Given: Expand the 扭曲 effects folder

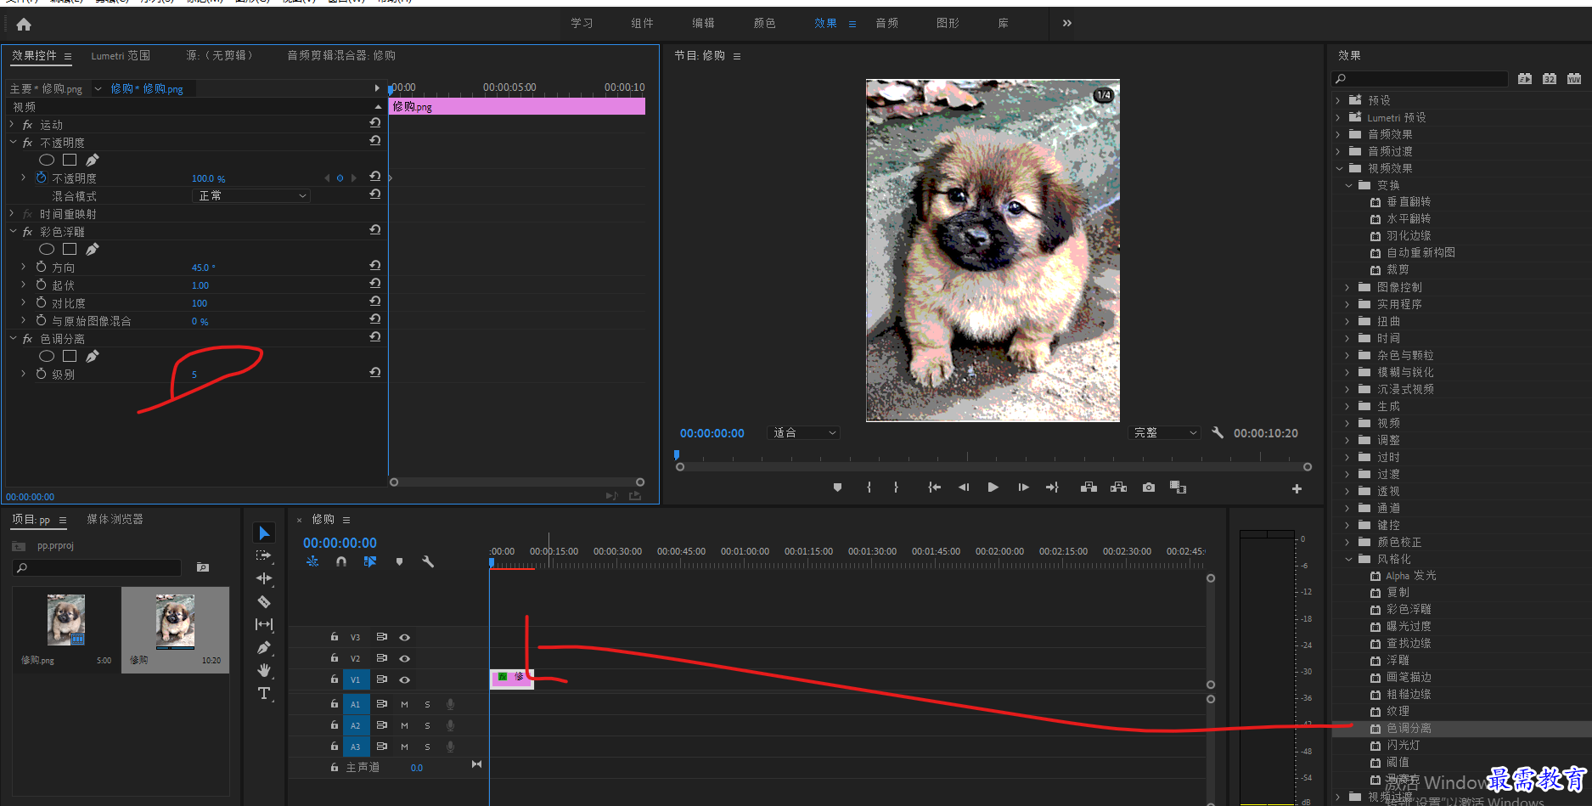Looking at the screenshot, I should click(x=1347, y=321).
